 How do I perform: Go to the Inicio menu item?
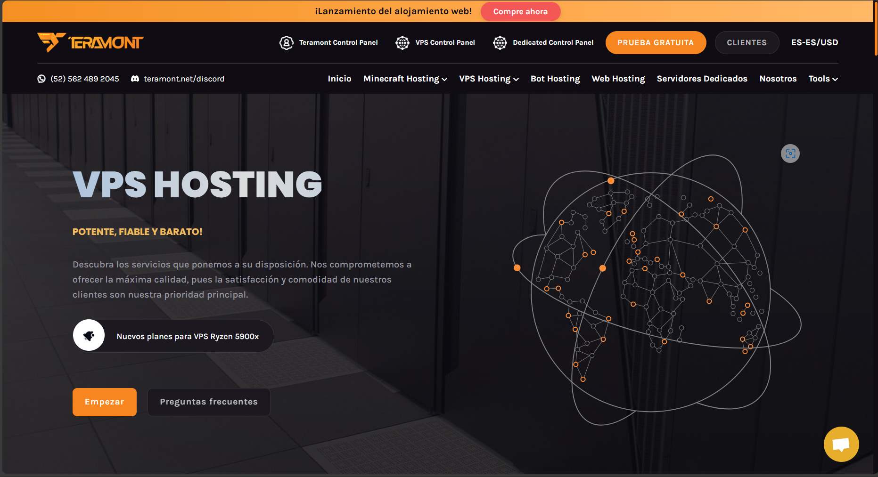click(x=339, y=79)
